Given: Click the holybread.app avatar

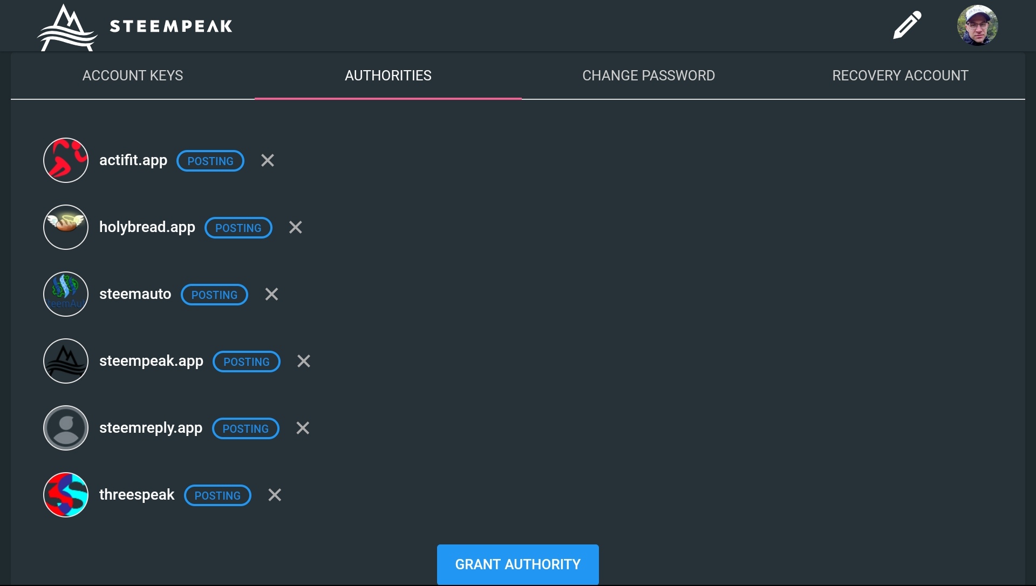Looking at the screenshot, I should [x=66, y=227].
